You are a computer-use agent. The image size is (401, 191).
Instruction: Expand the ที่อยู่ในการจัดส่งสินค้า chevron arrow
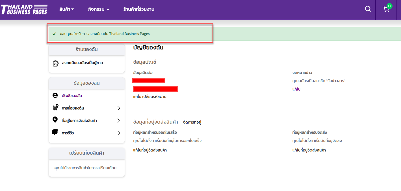[119, 121]
